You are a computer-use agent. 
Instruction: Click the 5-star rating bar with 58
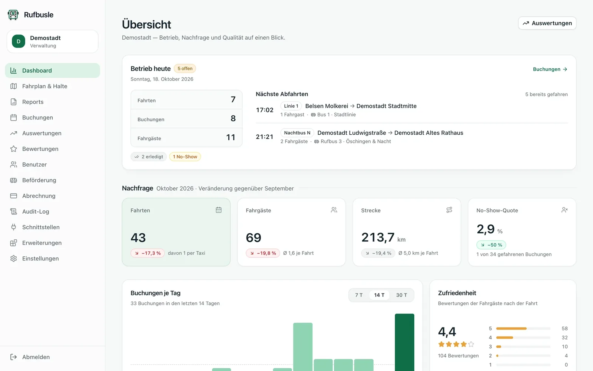coord(523,329)
